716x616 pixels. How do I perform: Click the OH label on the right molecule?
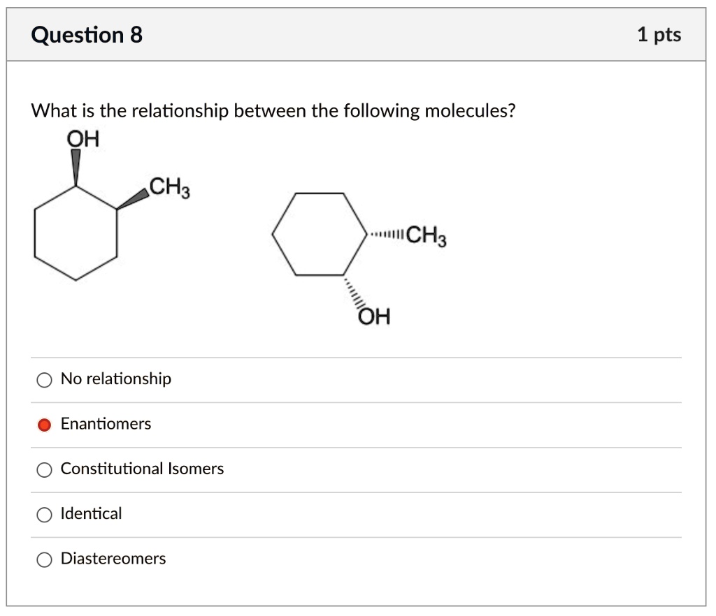click(373, 316)
